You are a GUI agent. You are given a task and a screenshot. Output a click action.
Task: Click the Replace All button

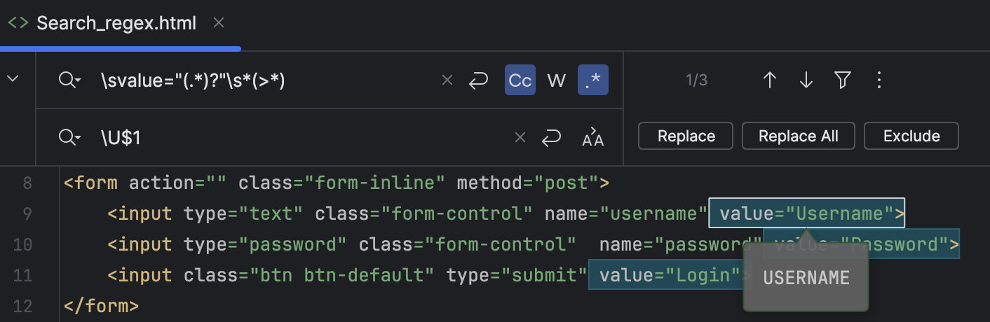pyautogui.click(x=798, y=136)
